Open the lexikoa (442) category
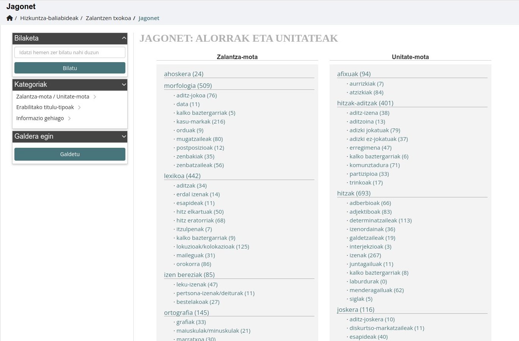The width and height of the screenshot is (519, 341). (x=182, y=176)
